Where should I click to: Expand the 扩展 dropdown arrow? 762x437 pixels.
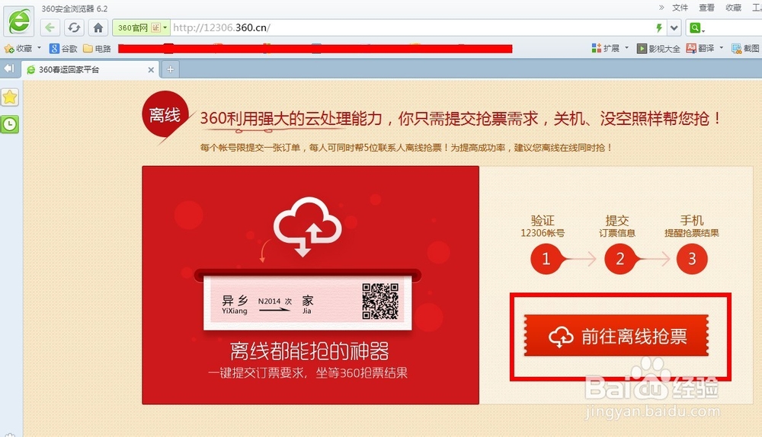click(x=626, y=48)
